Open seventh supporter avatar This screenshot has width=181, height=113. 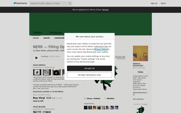click(112, 108)
